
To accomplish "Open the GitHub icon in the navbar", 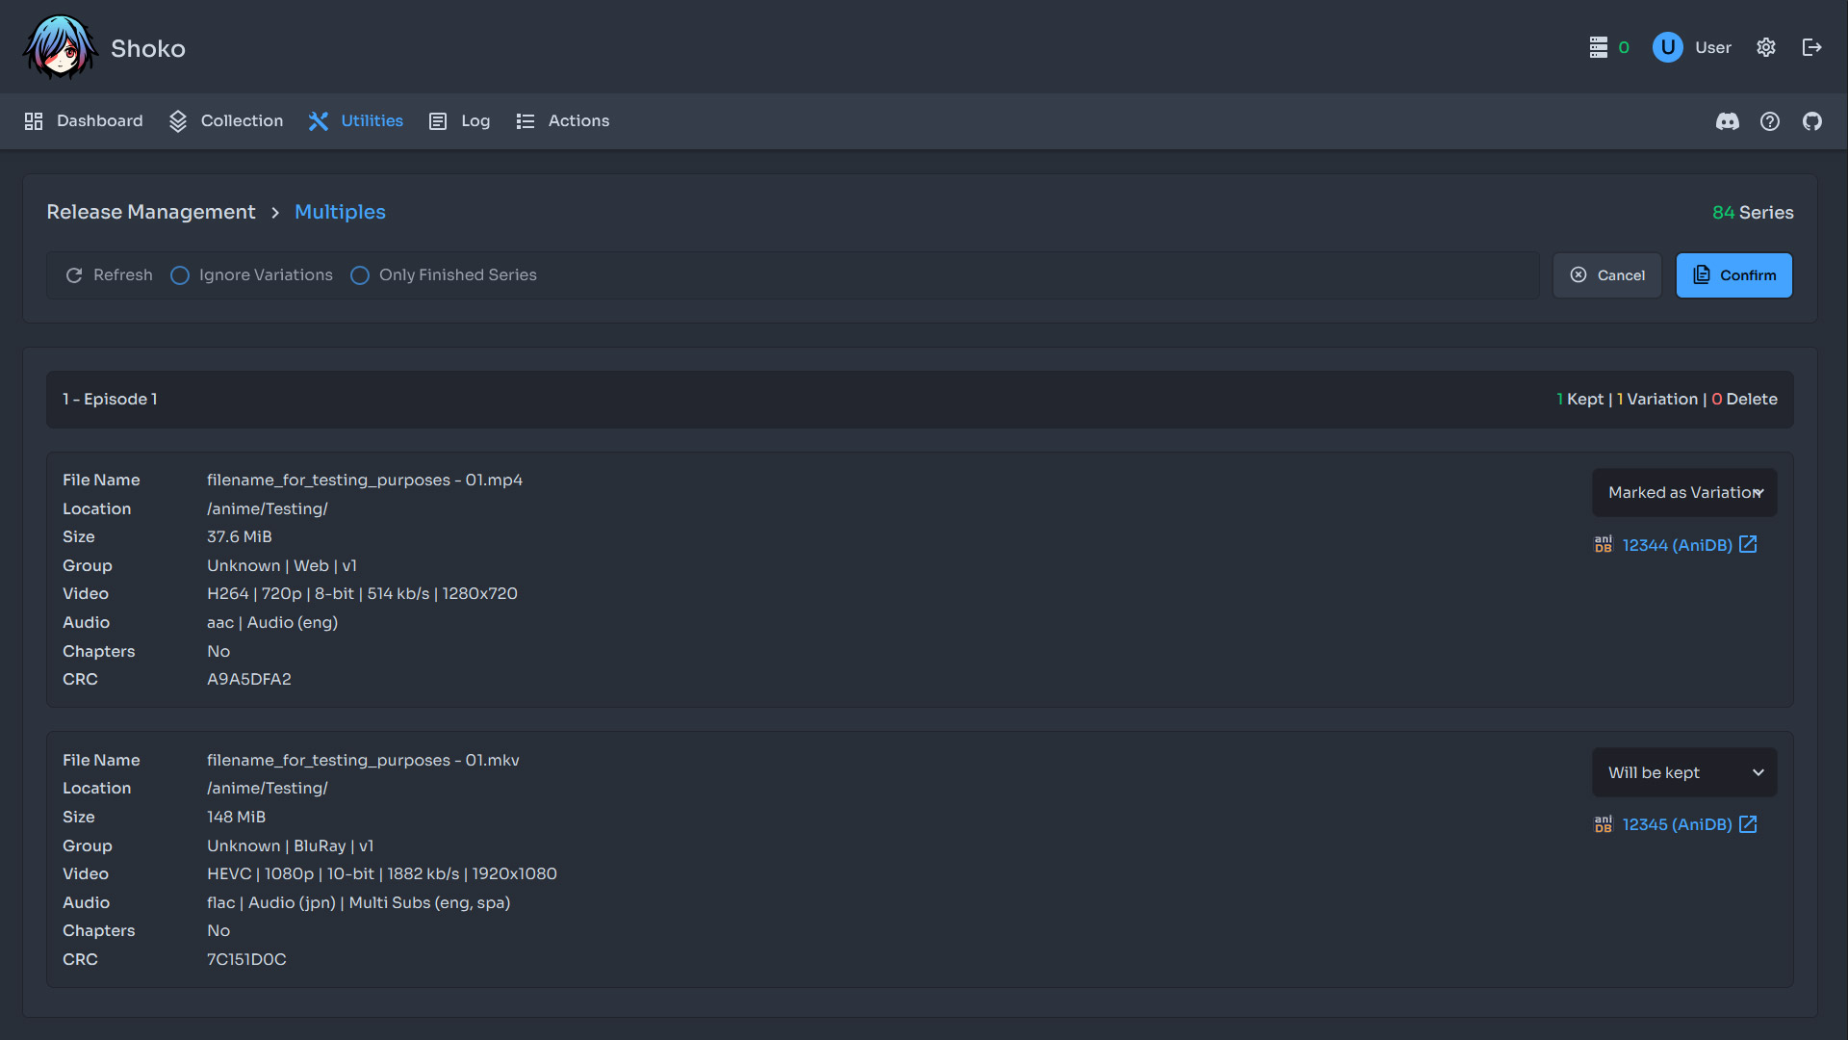I will pos(1812,121).
